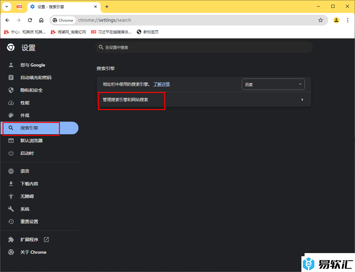Click the clipboard icon for 自动填充和密码
The width and height of the screenshot is (355, 272).
click(11, 78)
